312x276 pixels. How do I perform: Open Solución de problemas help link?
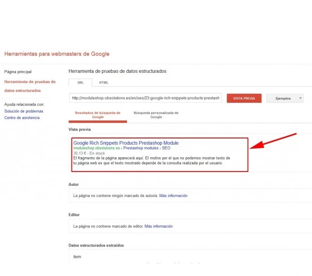pyautogui.click(x=24, y=111)
